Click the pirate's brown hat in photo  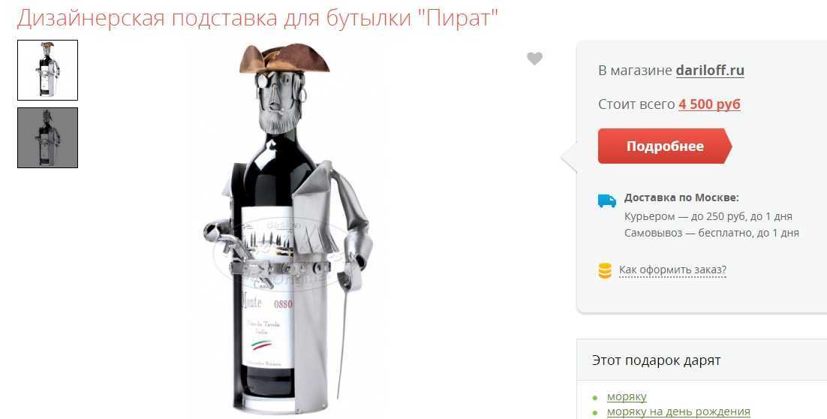point(284,59)
